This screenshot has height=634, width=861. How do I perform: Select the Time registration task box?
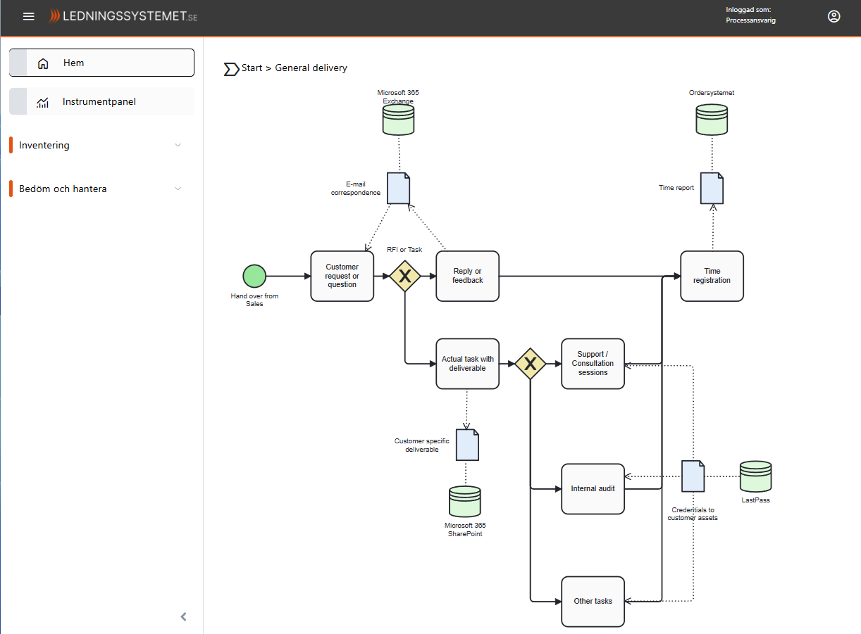(x=712, y=276)
